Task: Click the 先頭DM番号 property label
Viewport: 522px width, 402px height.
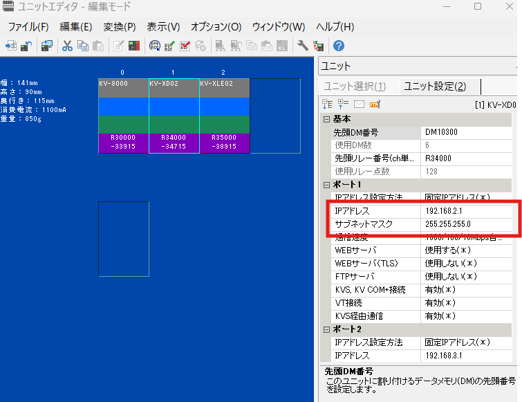Action: click(375, 132)
